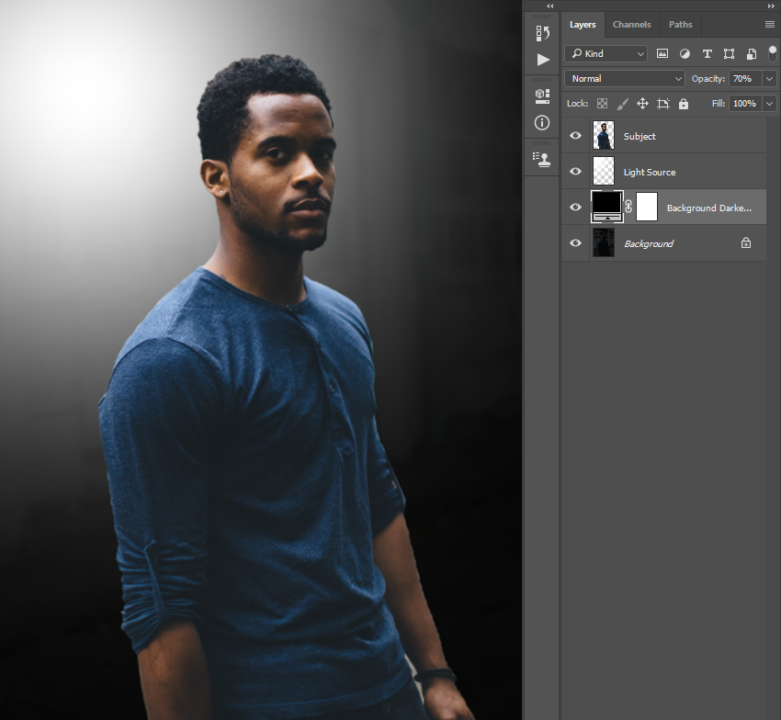Image resolution: width=781 pixels, height=720 pixels.
Task: Open the Properties panel icon
Action: pos(542,96)
